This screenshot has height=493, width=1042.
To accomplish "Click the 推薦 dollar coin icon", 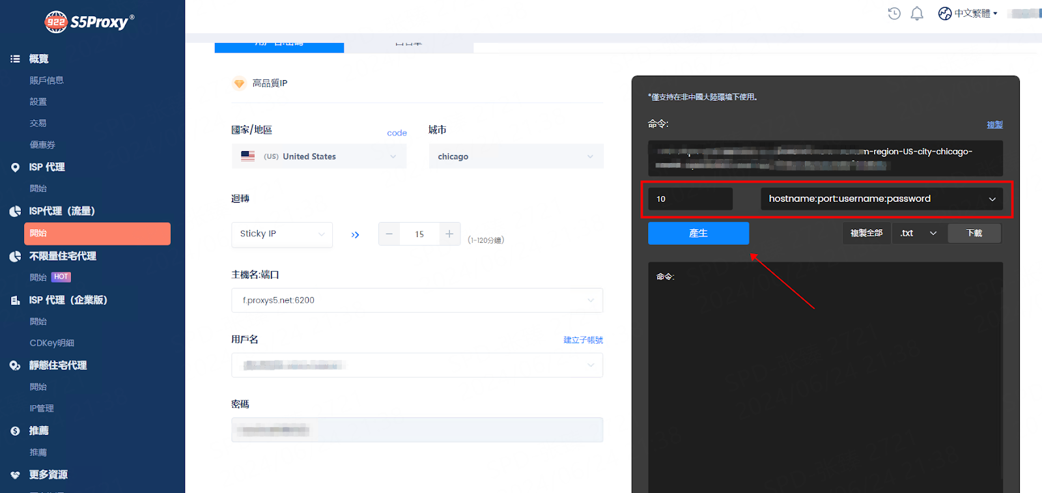I will [15, 431].
